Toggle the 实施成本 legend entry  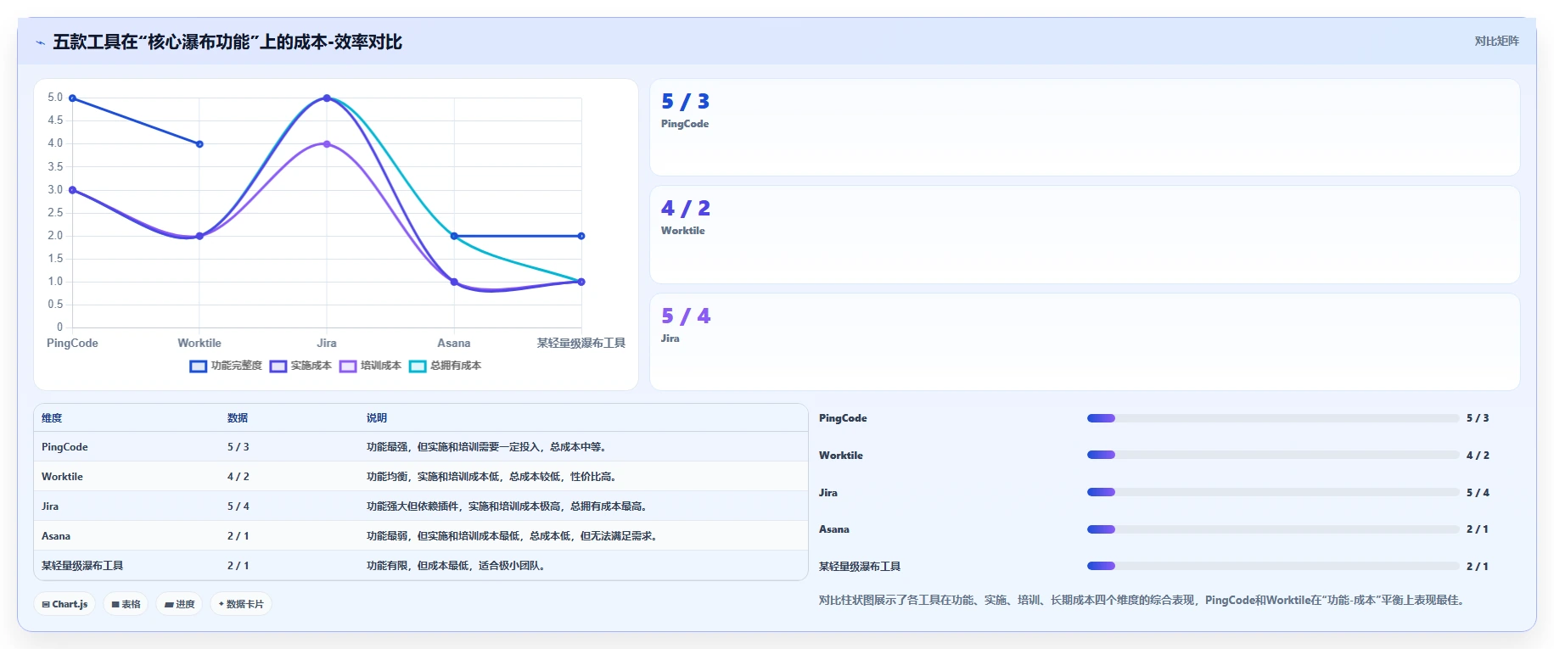coord(300,366)
